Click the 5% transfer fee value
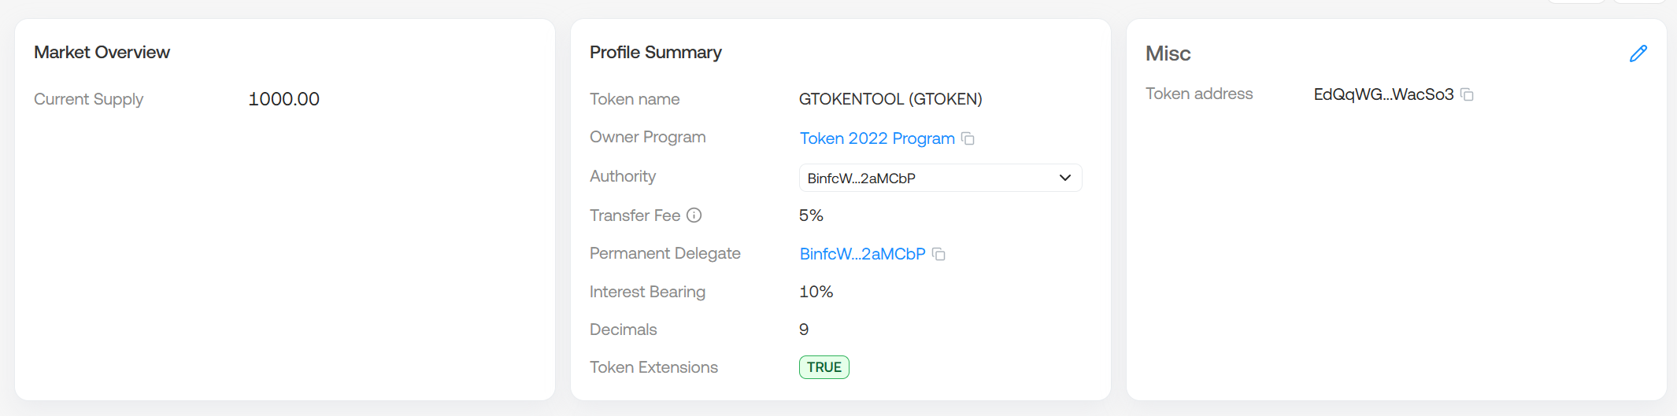Screen dimensions: 1677x416 point(810,215)
